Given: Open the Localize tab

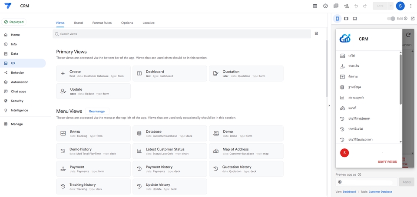Looking at the screenshot, I should coord(149,23).
